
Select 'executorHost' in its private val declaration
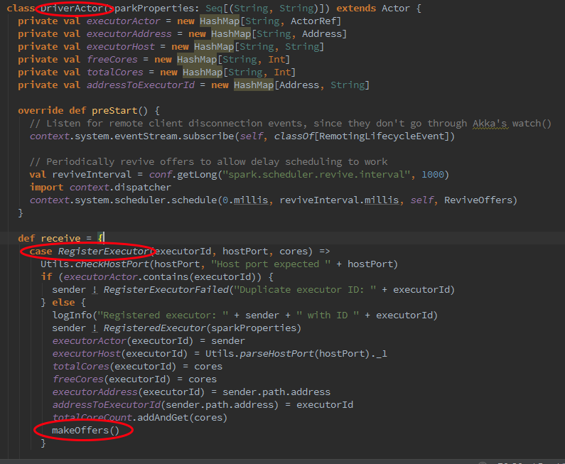120,47
